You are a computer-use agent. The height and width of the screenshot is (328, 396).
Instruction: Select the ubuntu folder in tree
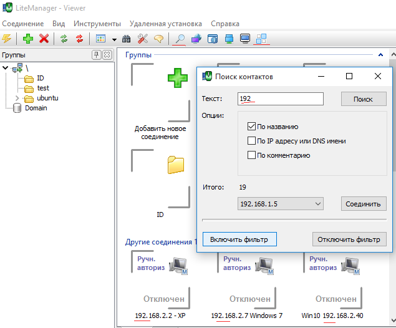(47, 98)
